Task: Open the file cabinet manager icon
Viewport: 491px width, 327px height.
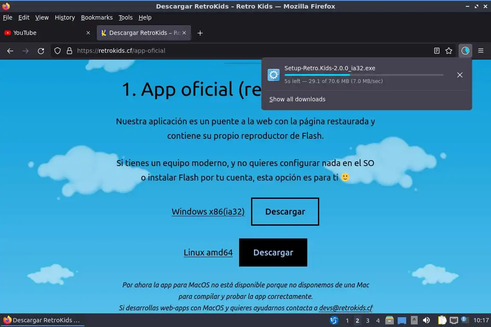Action: [389, 320]
